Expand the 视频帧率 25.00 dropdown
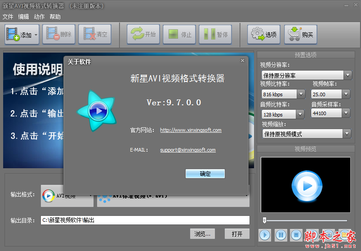The image size is (361, 251). pyautogui.click(x=346, y=94)
